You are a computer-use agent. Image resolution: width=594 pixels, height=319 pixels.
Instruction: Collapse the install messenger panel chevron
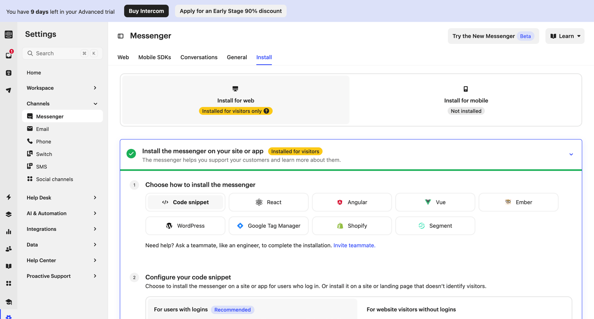(571, 154)
